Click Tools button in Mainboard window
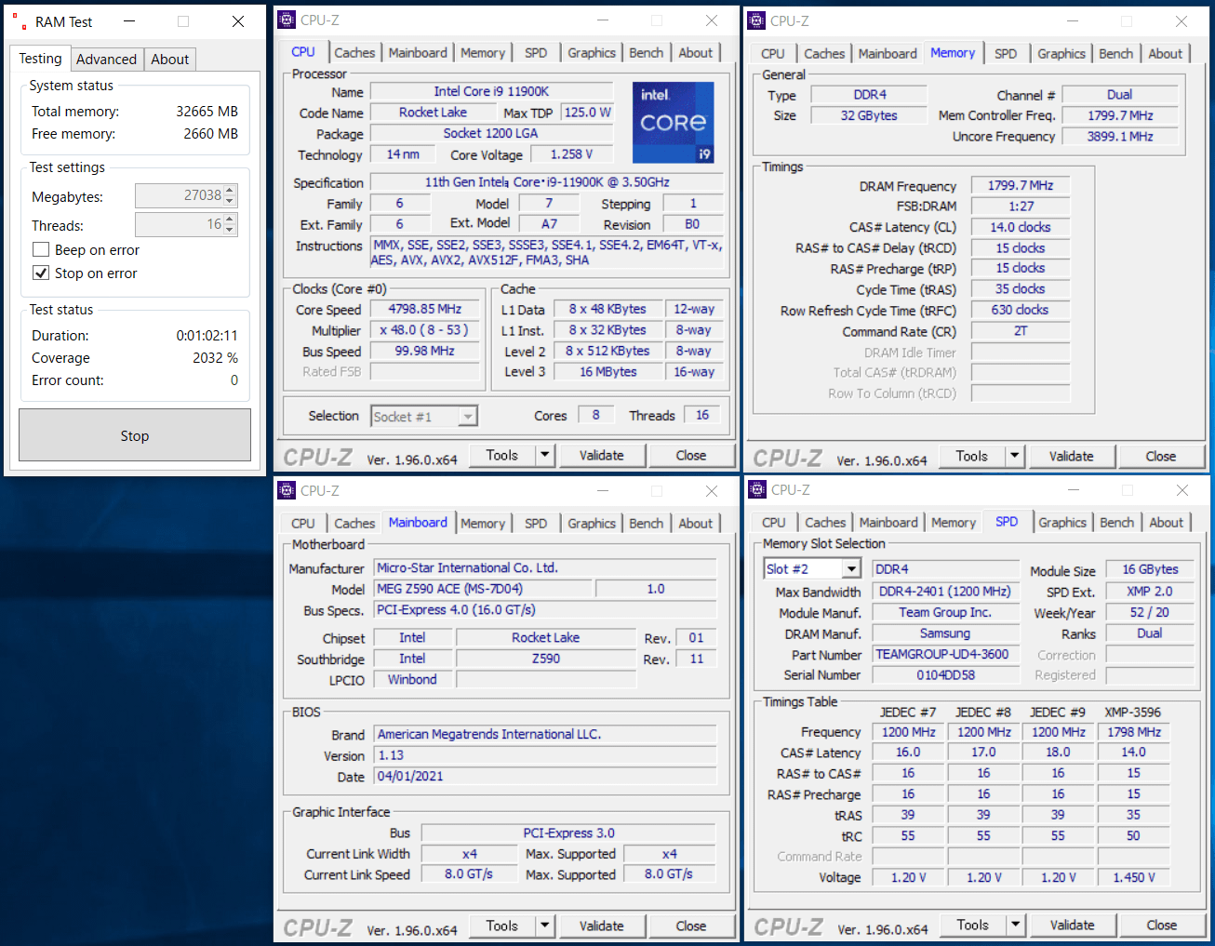1215x946 pixels. point(502,926)
